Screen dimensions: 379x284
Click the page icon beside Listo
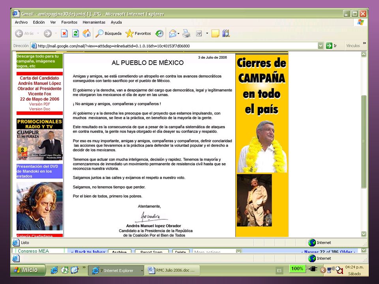point(16,243)
